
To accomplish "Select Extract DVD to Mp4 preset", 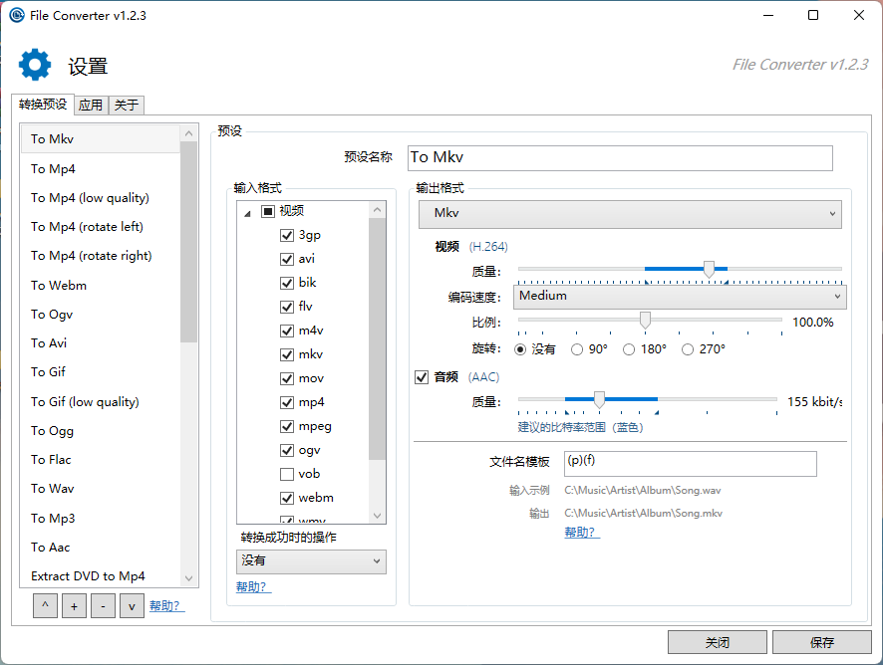I will (101, 576).
